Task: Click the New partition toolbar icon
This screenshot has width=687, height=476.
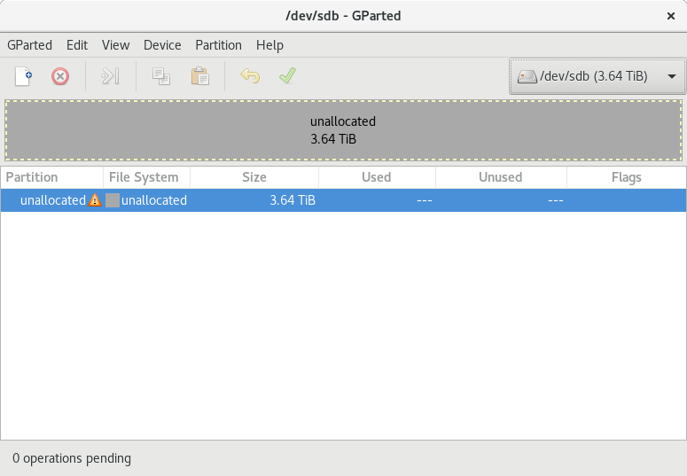Action: (24, 76)
